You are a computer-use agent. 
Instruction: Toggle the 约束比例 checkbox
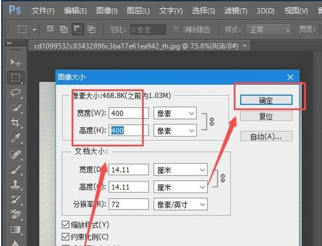pyautogui.click(x=65, y=237)
